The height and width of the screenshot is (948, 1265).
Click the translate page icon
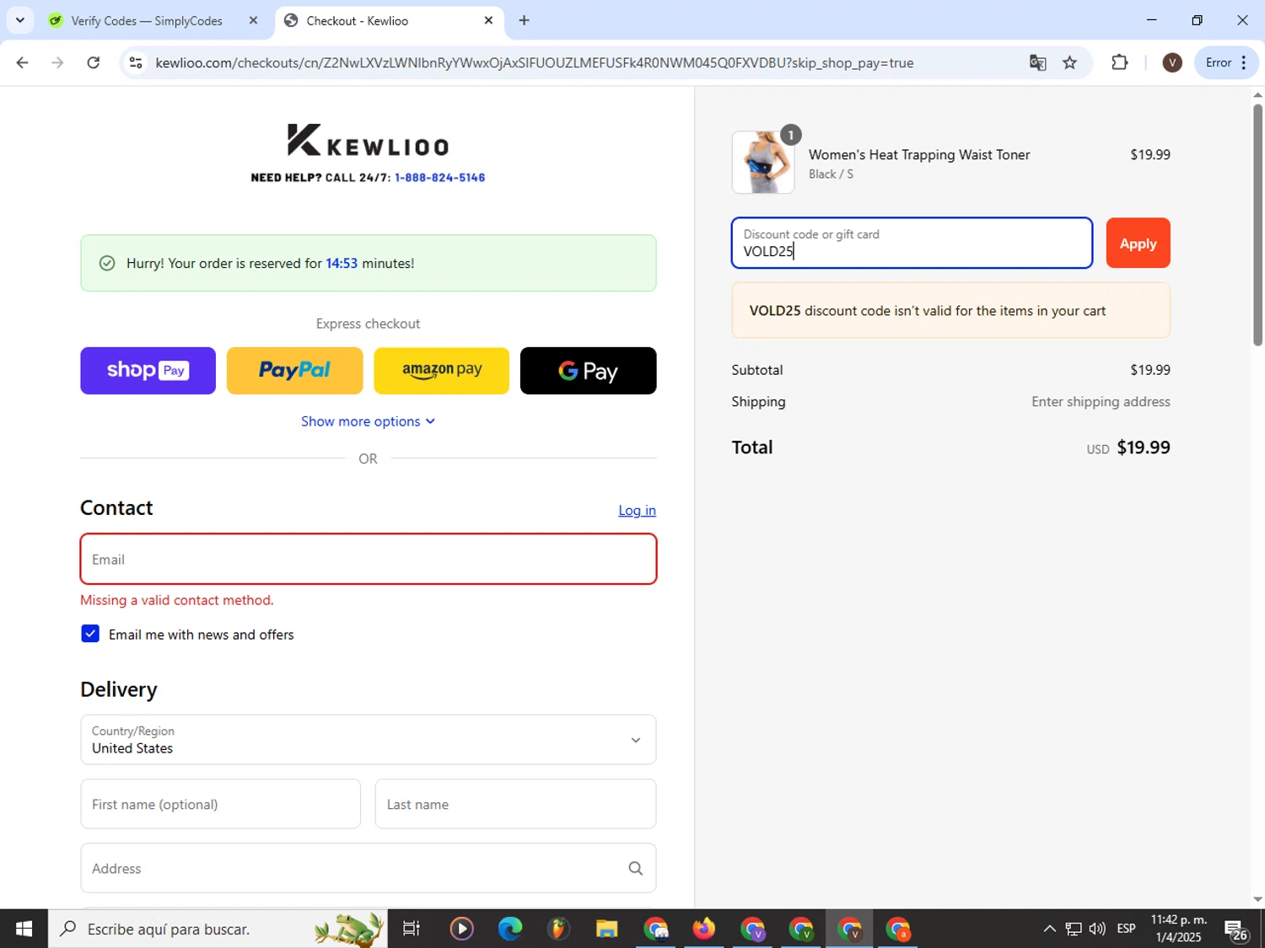point(1037,62)
